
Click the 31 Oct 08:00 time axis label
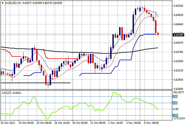click(x=98, y=123)
